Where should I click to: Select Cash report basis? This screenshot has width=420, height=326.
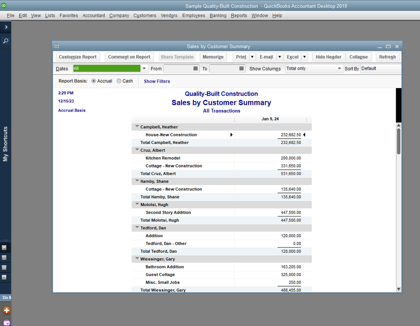[x=119, y=81]
